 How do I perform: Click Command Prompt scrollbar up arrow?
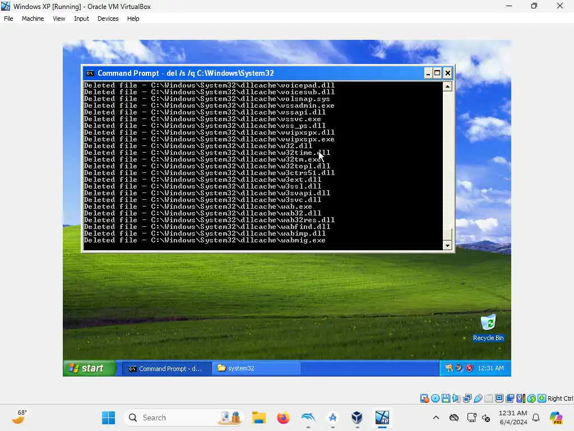pos(447,86)
